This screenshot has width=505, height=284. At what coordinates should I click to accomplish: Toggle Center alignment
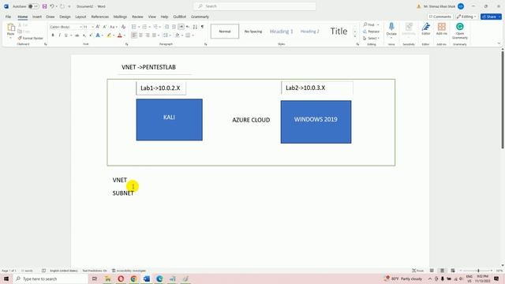point(140,35)
